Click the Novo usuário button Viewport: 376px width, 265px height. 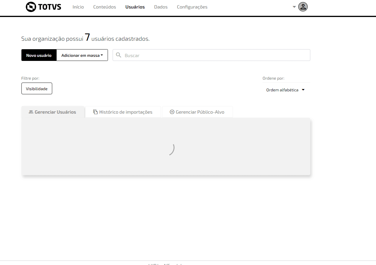tap(39, 55)
